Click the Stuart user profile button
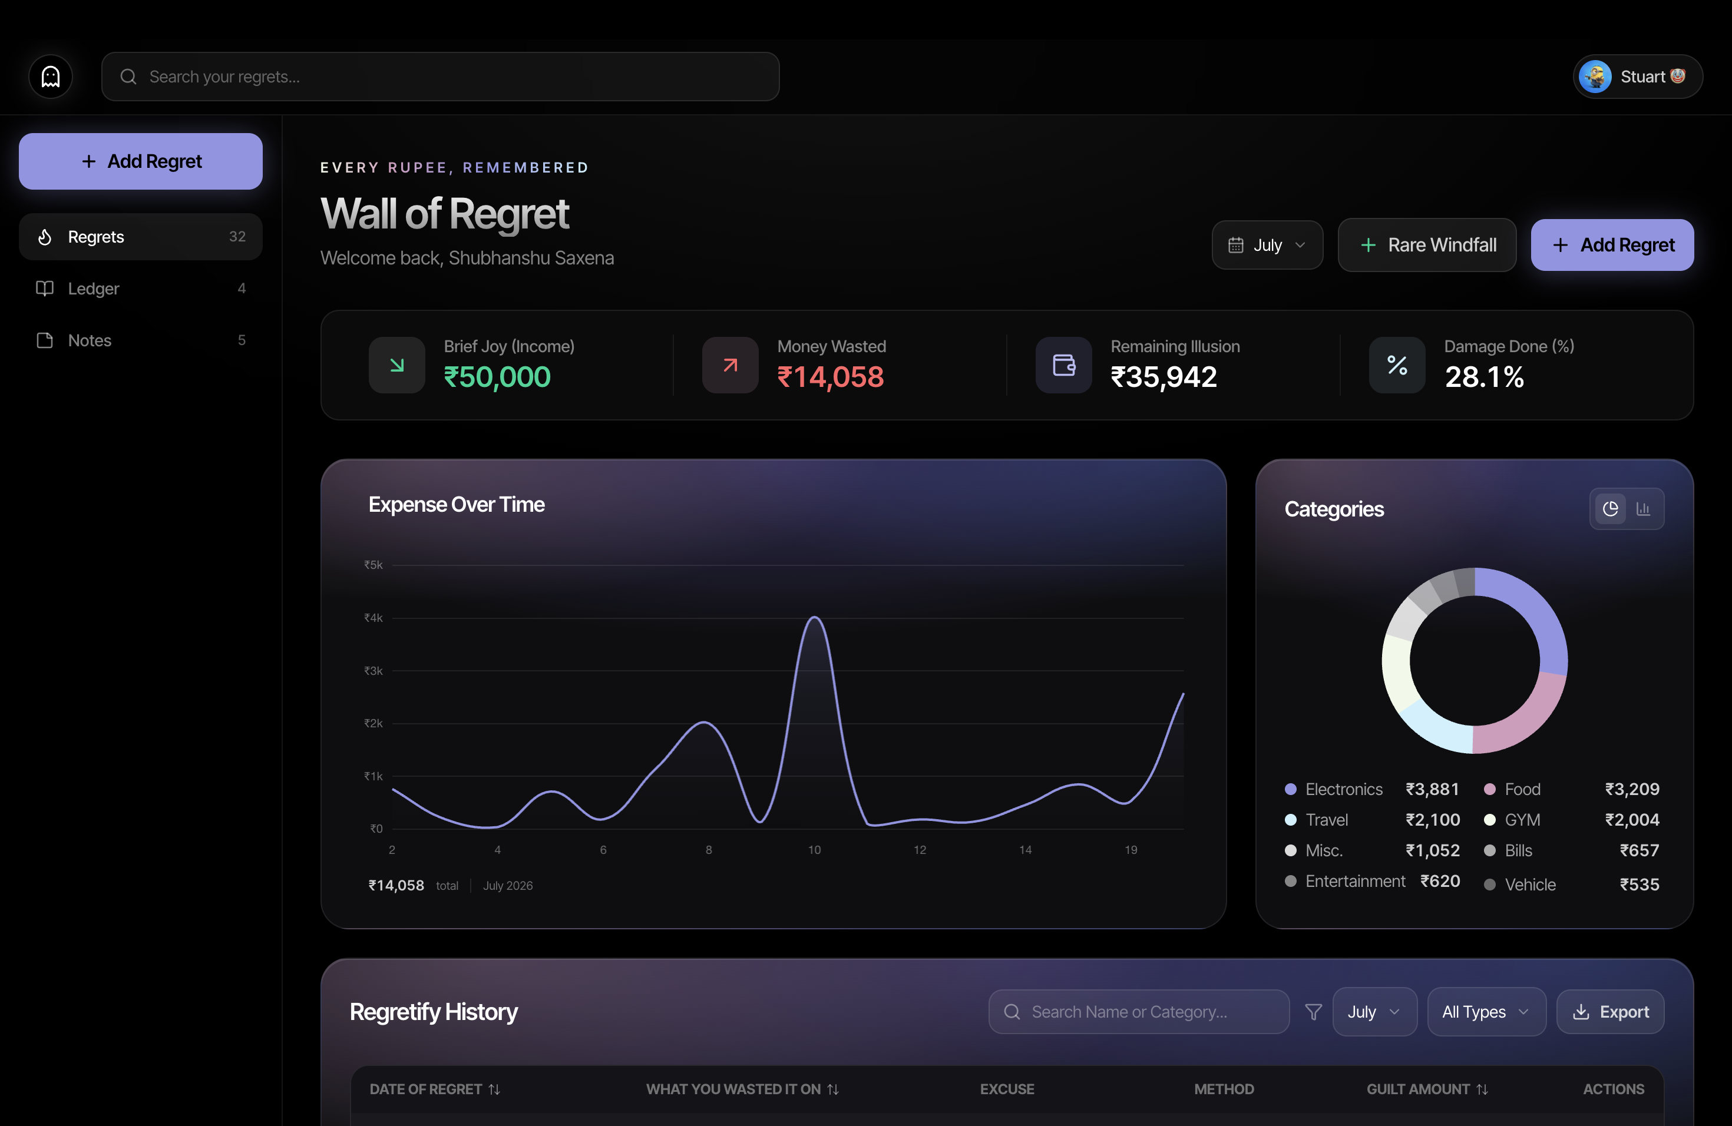The image size is (1732, 1126). [1637, 77]
